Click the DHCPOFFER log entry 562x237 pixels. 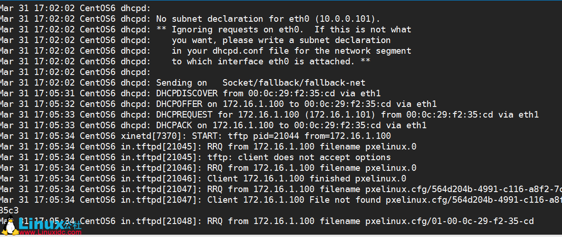coord(296,104)
